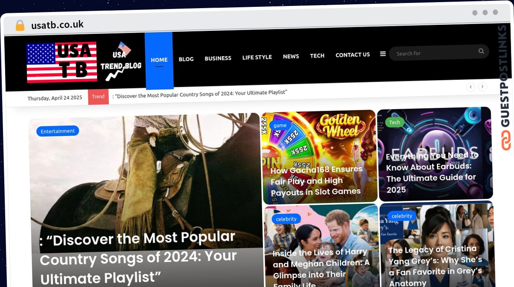Show next trending headline arrow

[482, 87]
